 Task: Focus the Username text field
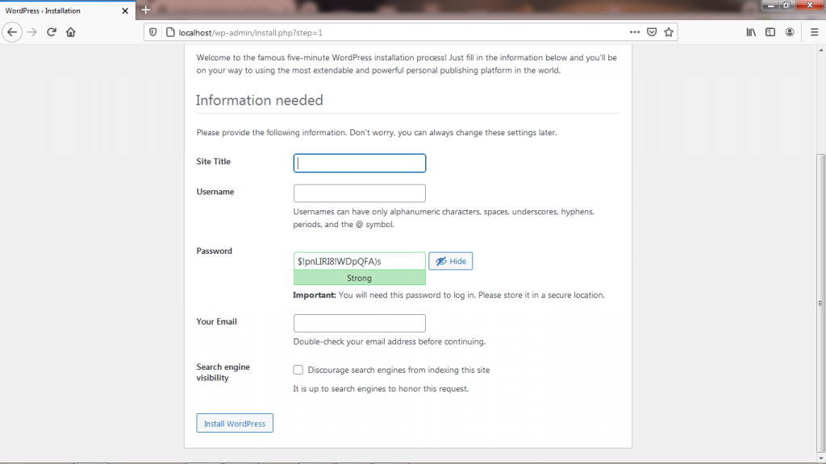coord(359,193)
